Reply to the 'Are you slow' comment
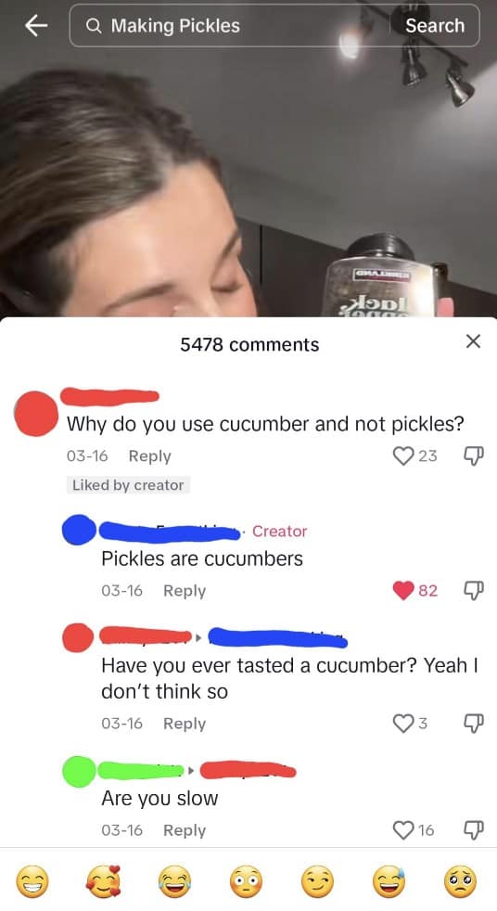 [185, 831]
